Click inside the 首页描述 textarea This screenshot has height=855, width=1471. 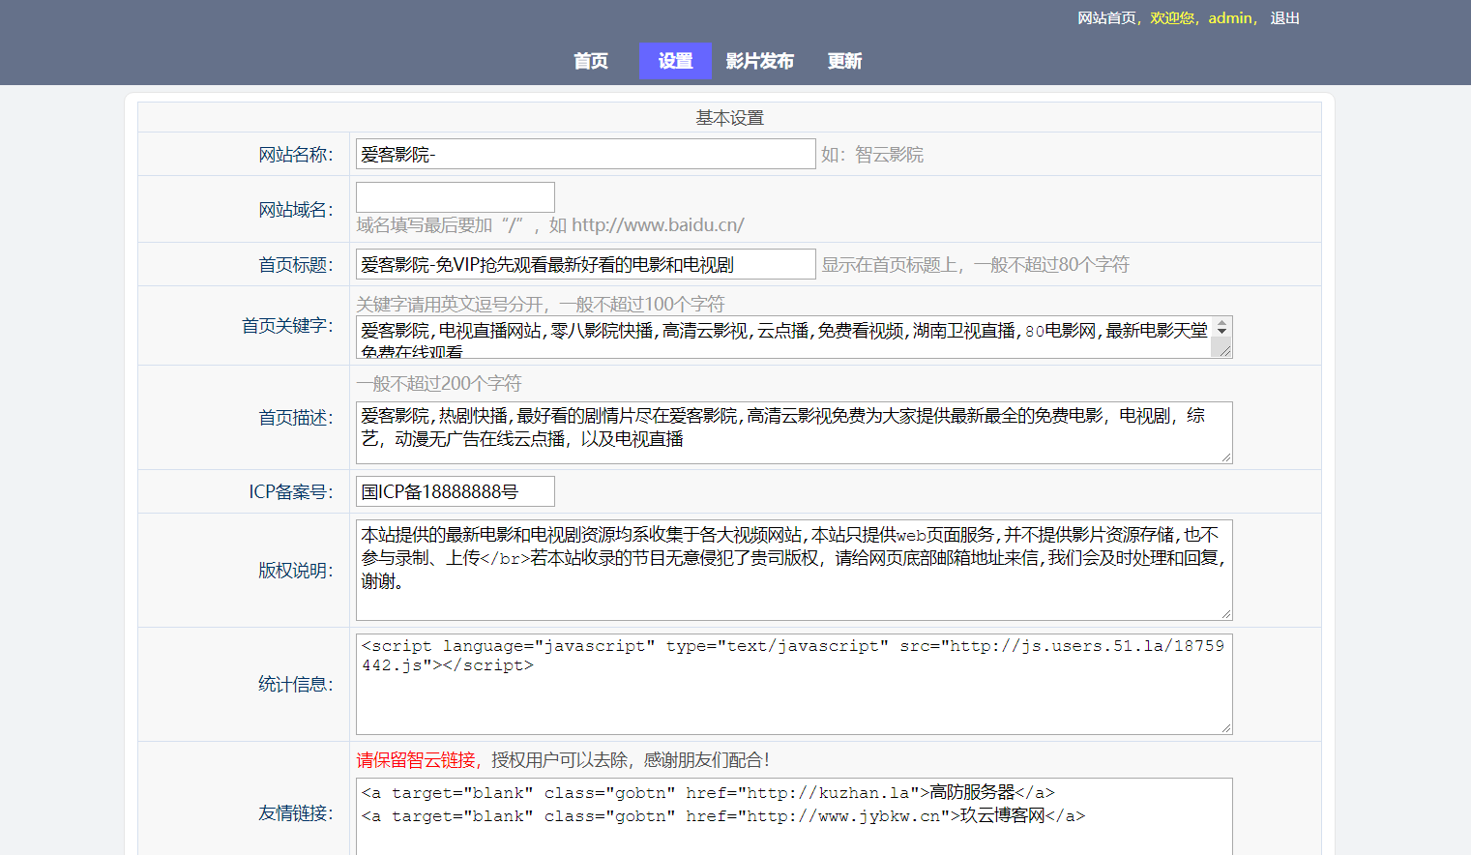pos(793,432)
